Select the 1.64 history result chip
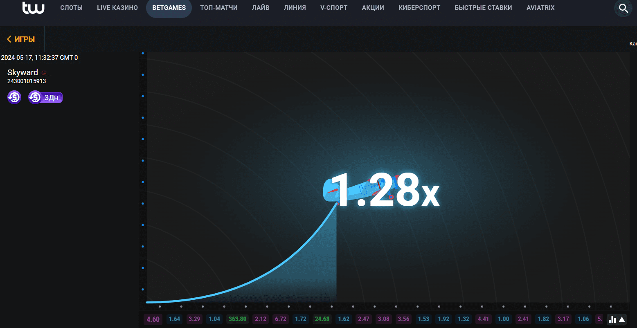This screenshot has width=637, height=328. pos(175,319)
